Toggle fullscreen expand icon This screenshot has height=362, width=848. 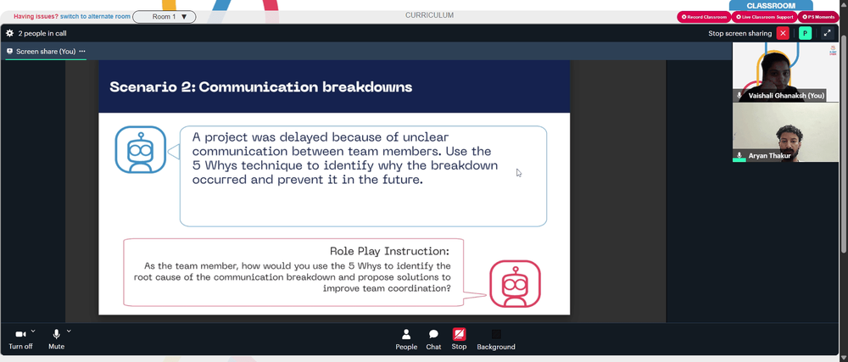[827, 34]
